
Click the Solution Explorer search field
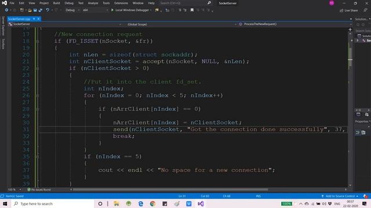click(x=363, y=31)
